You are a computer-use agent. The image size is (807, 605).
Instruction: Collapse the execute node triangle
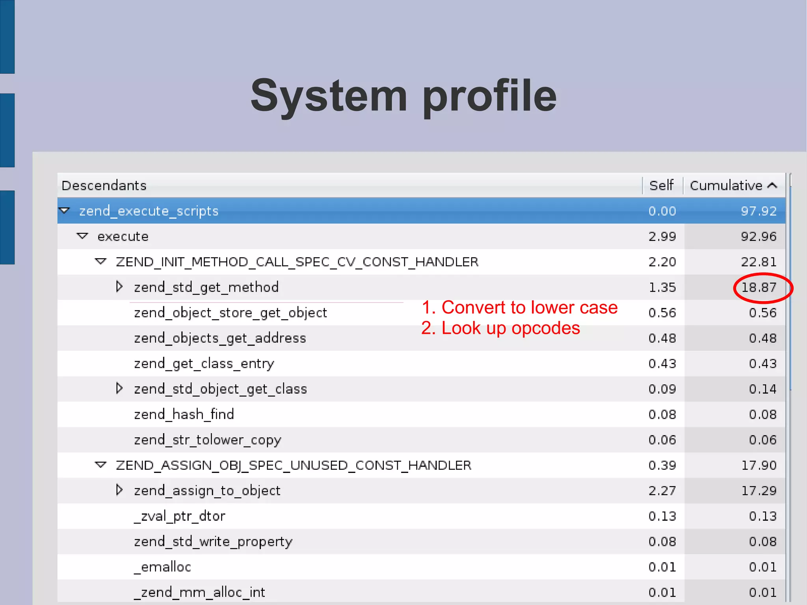[x=82, y=236]
